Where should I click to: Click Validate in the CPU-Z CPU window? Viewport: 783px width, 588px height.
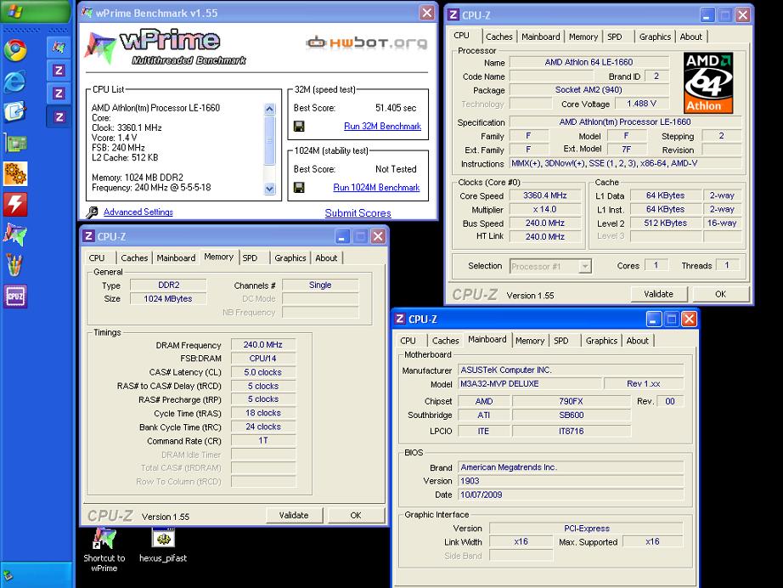659,294
